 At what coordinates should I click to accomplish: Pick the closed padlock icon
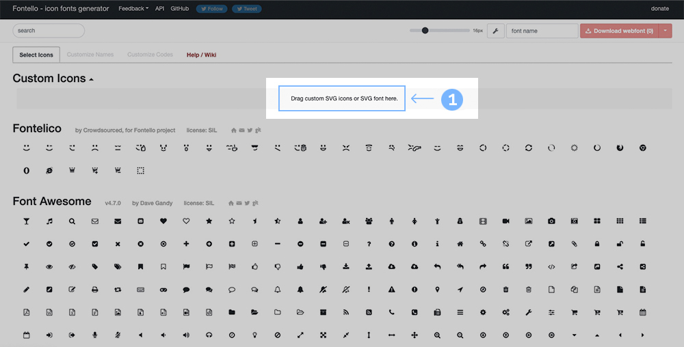click(597, 244)
